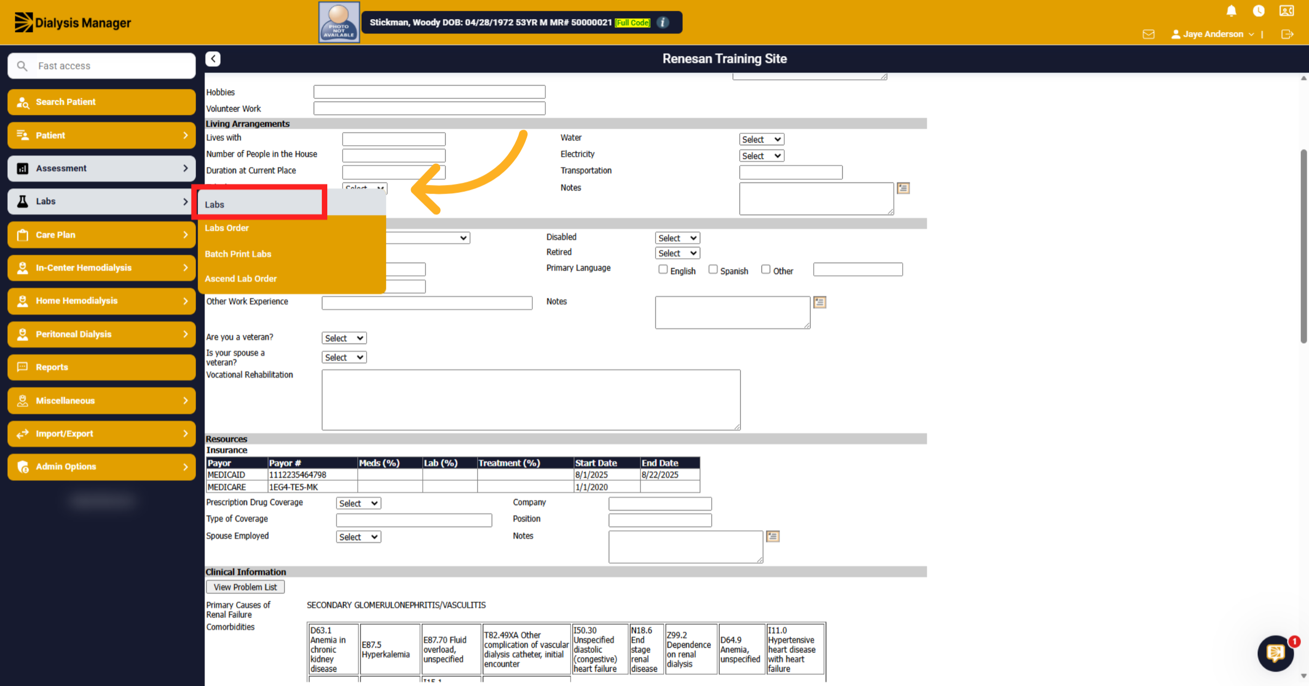The height and width of the screenshot is (686, 1309).
Task: Click the Fast access search field
Action: (101, 66)
